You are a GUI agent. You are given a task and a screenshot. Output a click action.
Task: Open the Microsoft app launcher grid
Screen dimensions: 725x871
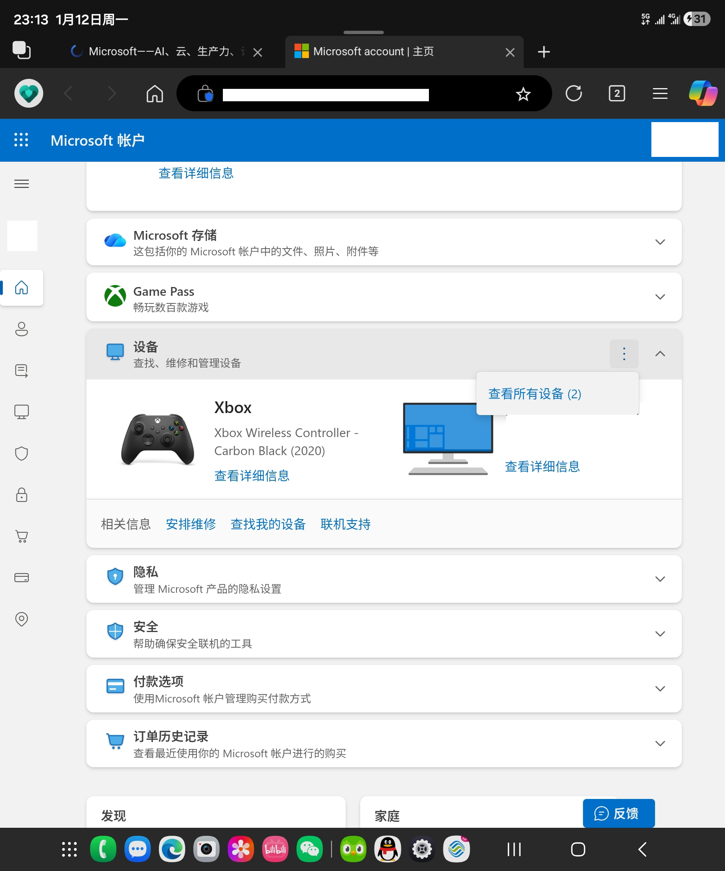pyautogui.click(x=21, y=140)
